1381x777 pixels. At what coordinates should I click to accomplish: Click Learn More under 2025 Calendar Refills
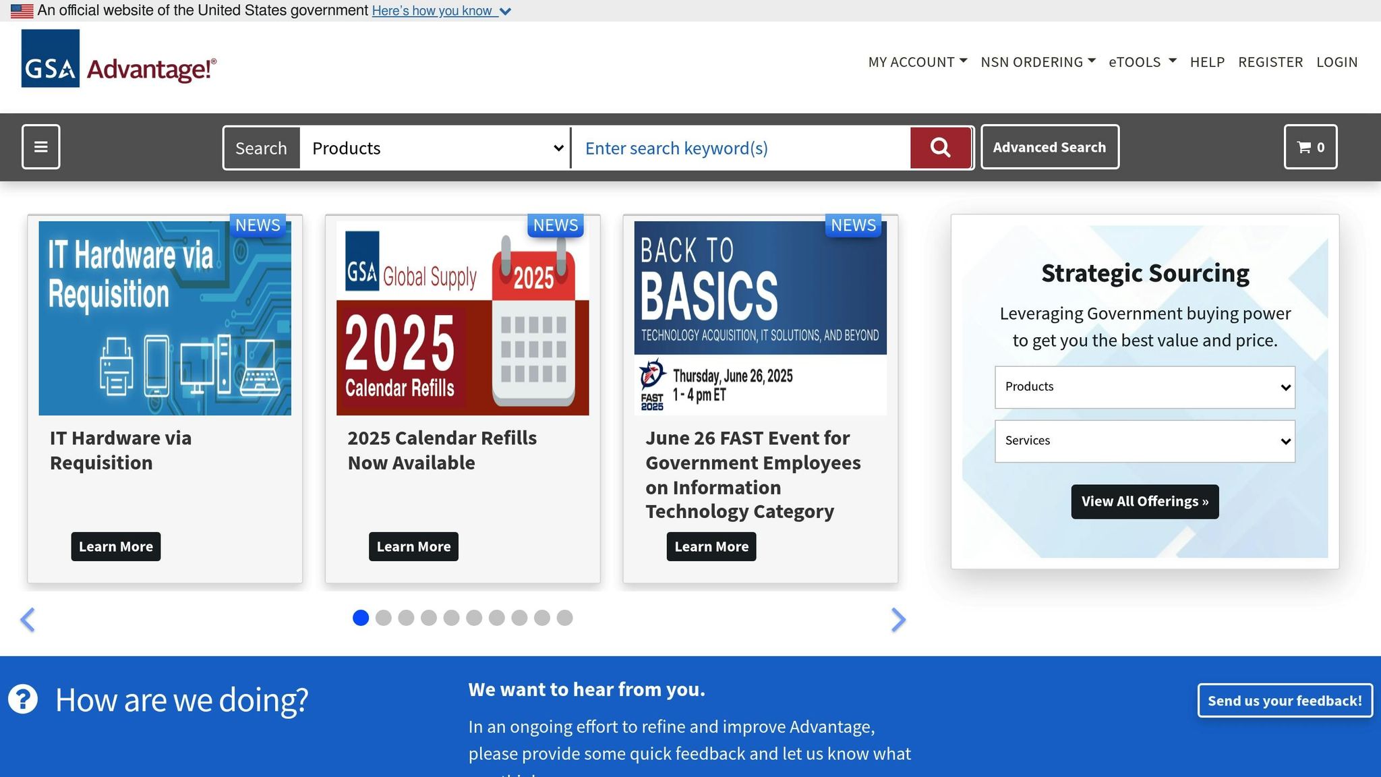pos(413,546)
